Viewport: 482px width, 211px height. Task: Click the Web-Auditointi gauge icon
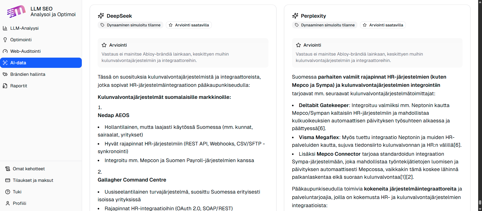5,51
